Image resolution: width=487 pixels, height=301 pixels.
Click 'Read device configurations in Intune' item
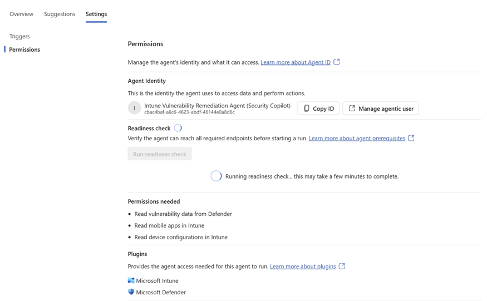181,237
